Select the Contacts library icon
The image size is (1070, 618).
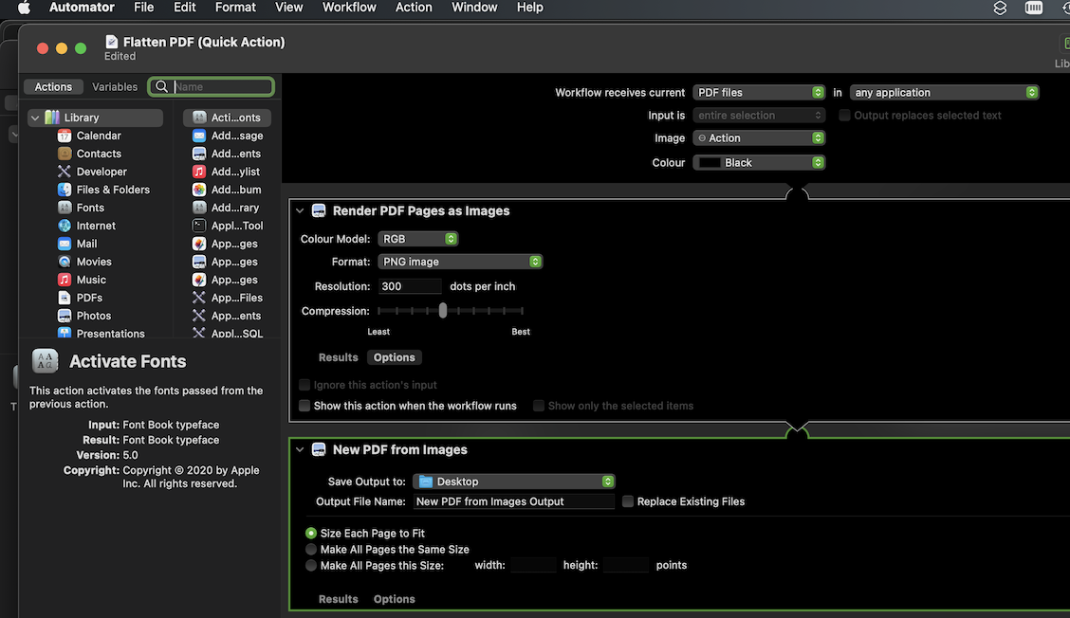pyautogui.click(x=65, y=154)
